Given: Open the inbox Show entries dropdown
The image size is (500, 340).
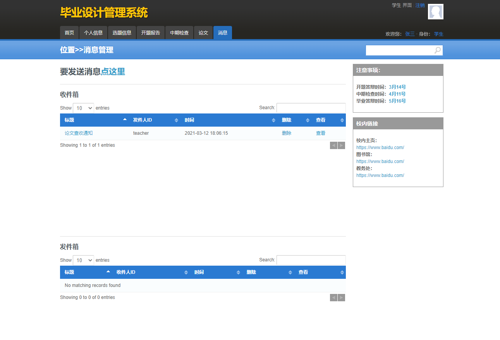Looking at the screenshot, I should (83, 108).
